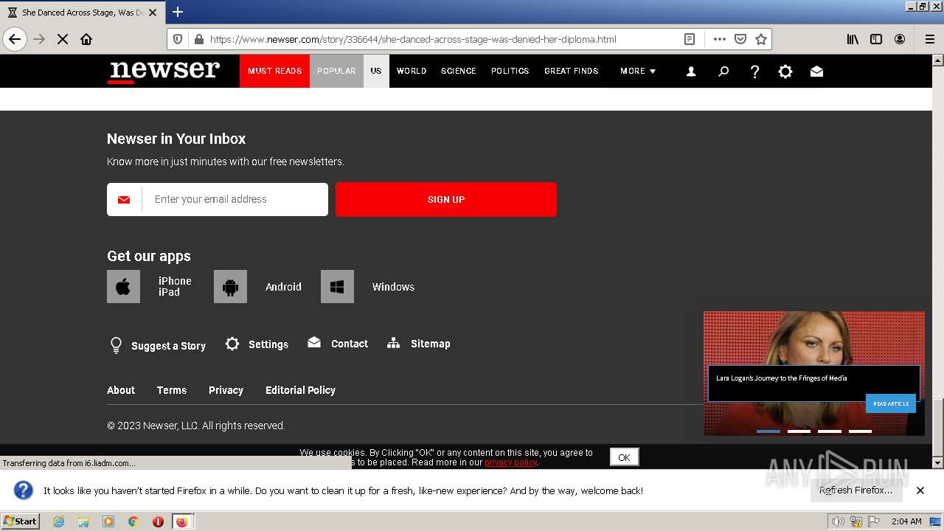The image size is (944, 531).
Task: Show site security lock information
Action: tap(198, 39)
